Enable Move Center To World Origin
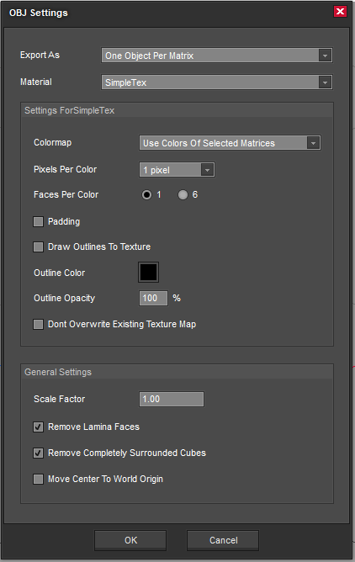This screenshot has height=562, width=355. pos(39,480)
